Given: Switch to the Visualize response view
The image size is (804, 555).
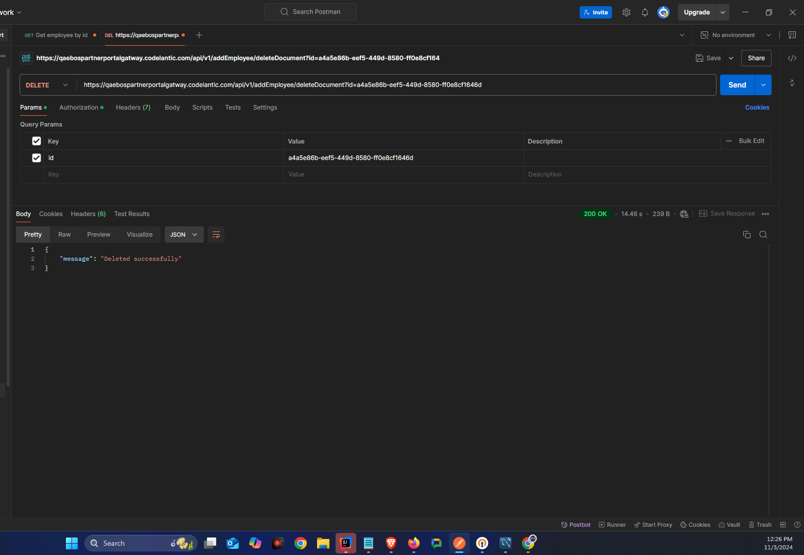Looking at the screenshot, I should coord(139,235).
